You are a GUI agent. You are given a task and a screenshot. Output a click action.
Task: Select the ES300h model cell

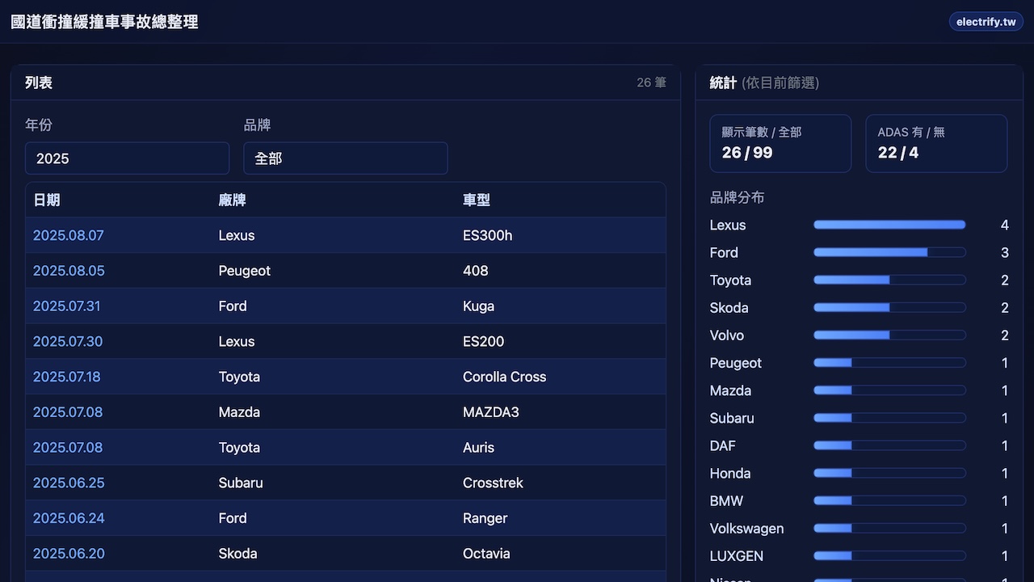click(488, 235)
